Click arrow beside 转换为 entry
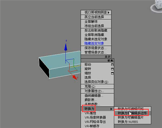 [111, 109]
